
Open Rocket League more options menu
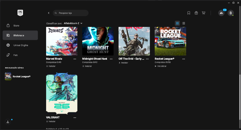pyautogui.click(x=183, y=59)
